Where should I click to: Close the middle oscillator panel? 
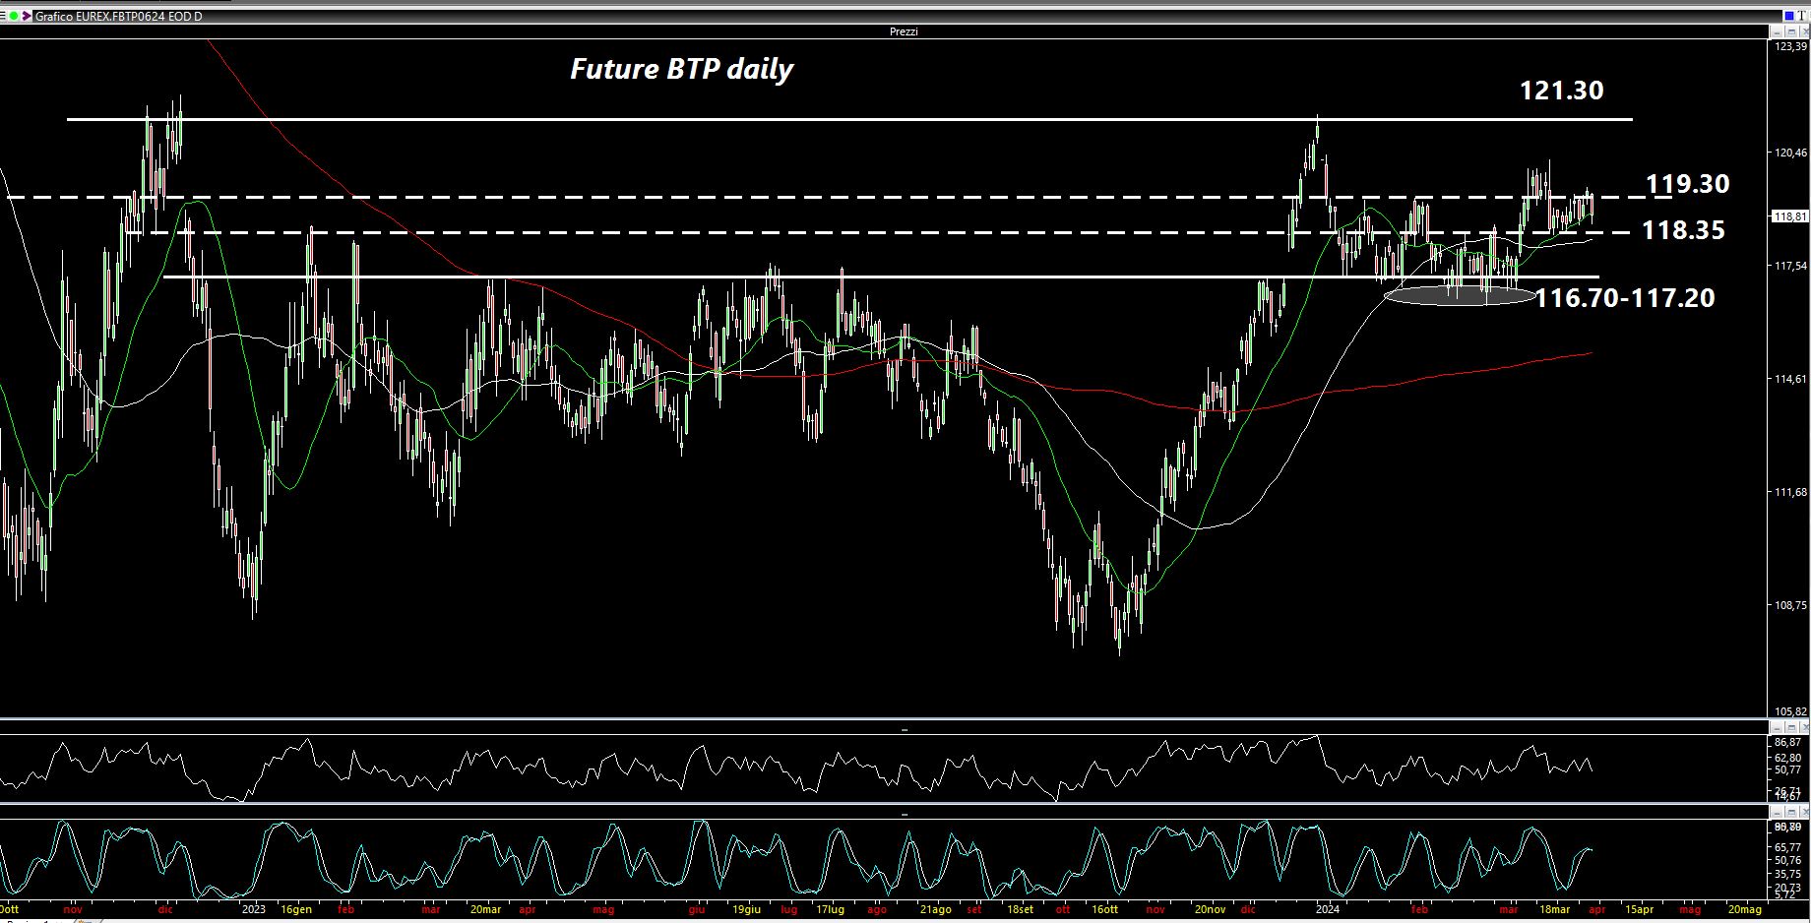pos(1803,728)
